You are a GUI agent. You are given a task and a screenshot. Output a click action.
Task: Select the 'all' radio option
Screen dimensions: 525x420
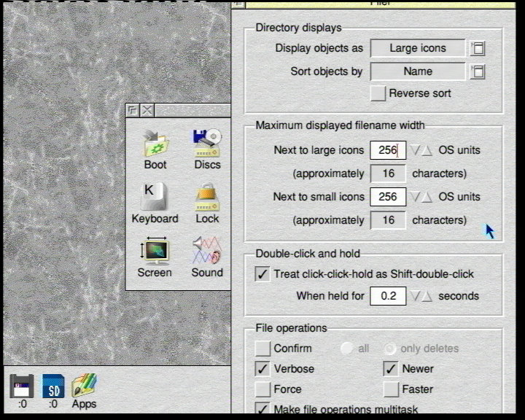point(346,349)
